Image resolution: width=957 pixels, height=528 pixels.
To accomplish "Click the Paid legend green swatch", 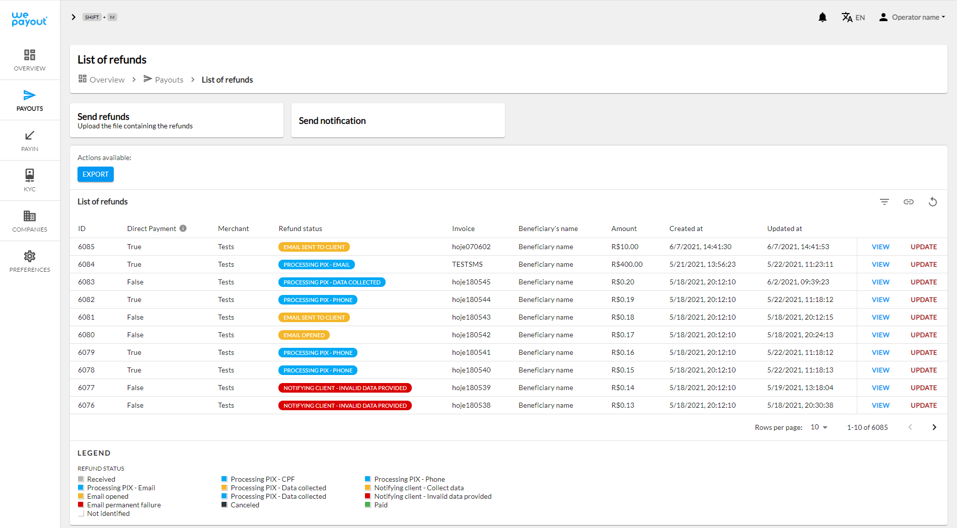I will point(368,505).
